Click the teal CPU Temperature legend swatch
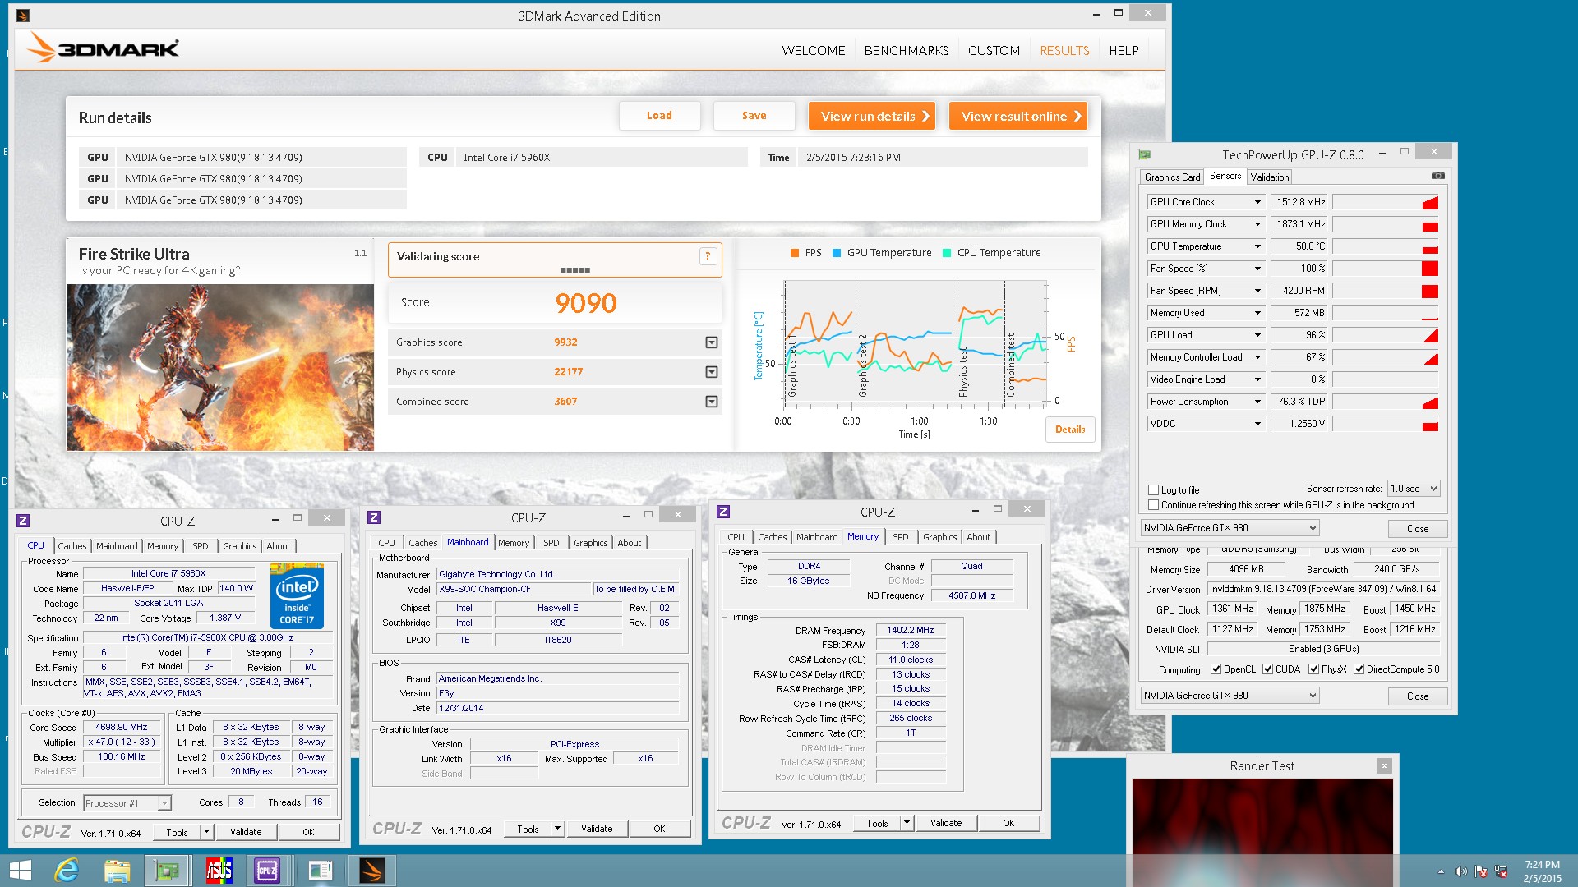The width and height of the screenshot is (1578, 887). click(x=947, y=253)
